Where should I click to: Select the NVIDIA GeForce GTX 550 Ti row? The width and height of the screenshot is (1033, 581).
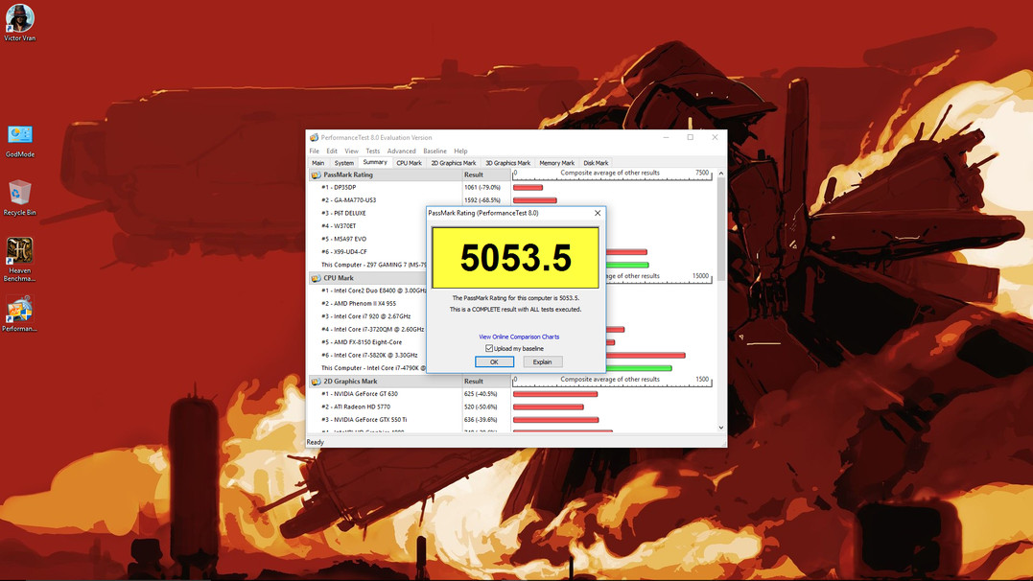(x=386, y=420)
